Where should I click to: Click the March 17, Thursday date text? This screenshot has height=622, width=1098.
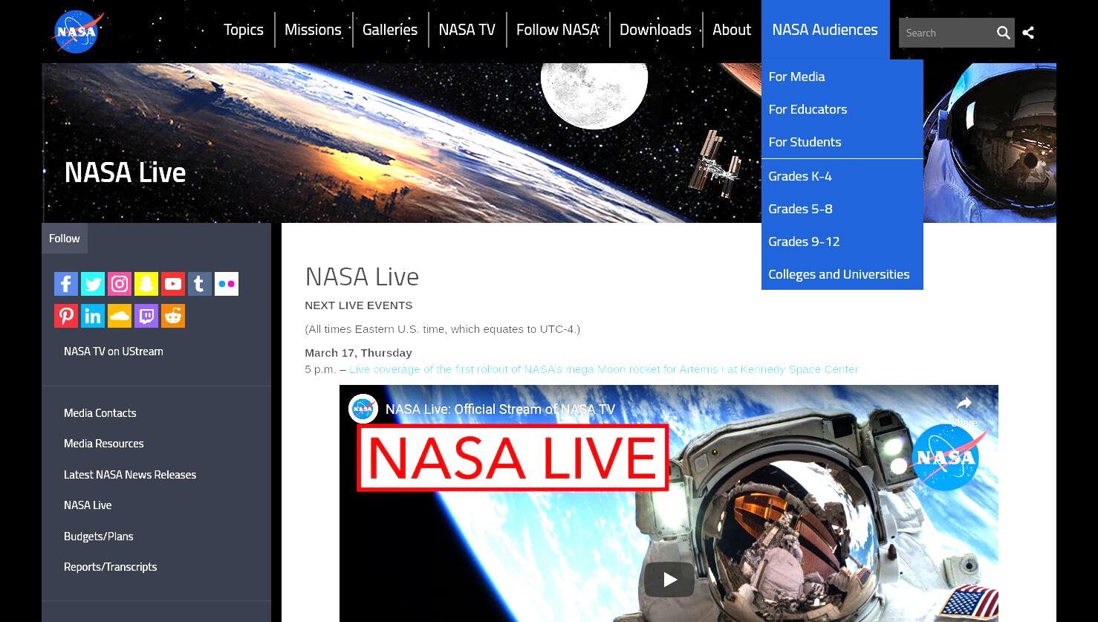(x=358, y=353)
